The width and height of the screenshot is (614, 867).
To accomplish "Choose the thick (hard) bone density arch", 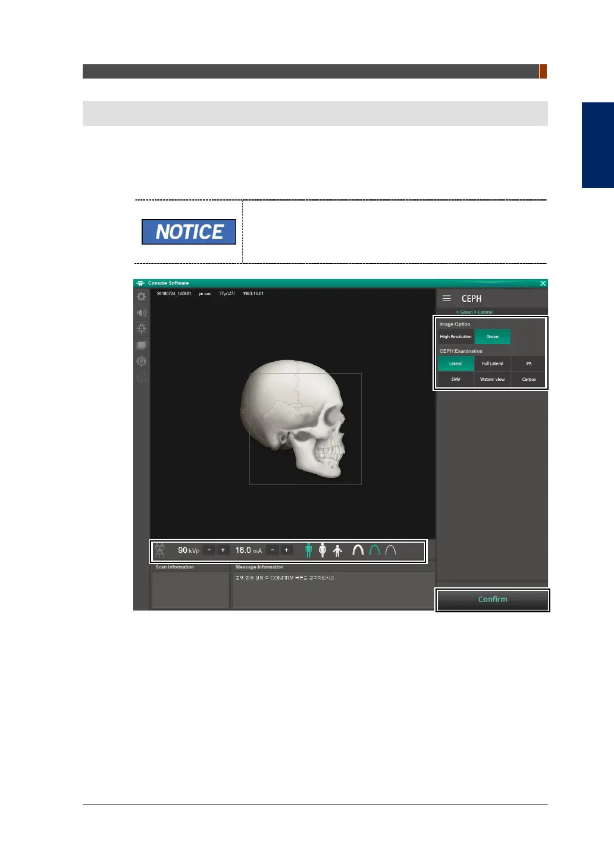I will pos(358,550).
